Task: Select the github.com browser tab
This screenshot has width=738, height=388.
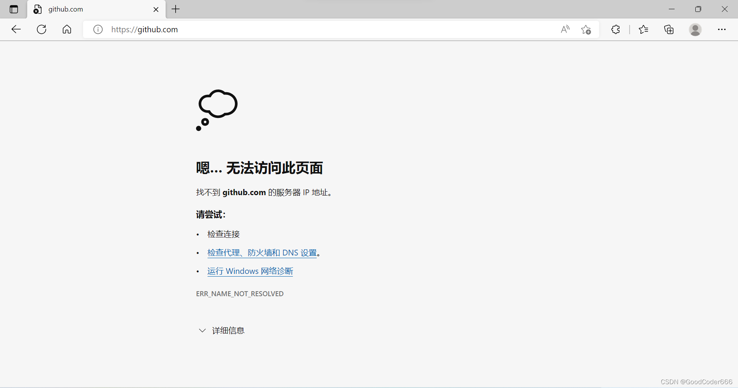Action: (96, 9)
